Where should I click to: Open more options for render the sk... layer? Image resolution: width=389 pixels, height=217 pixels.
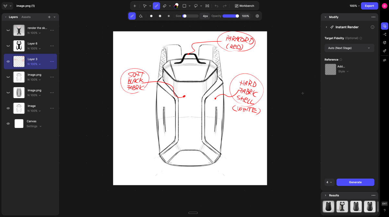click(52, 30)
